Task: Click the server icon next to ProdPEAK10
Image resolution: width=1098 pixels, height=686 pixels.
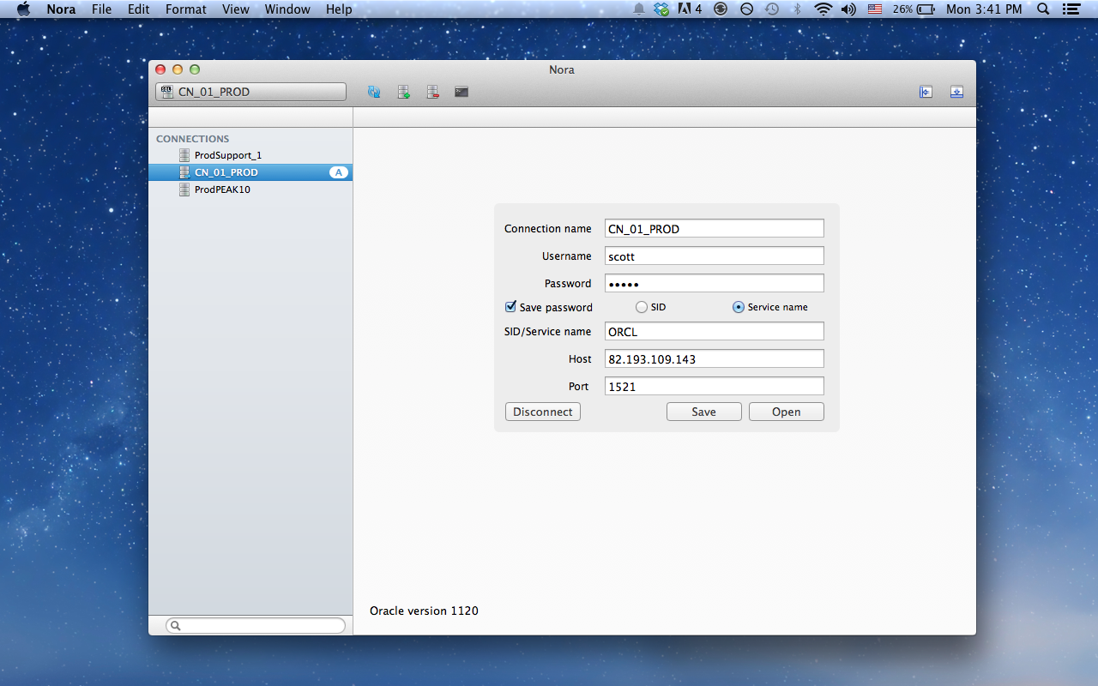Action: coord(184,190)
